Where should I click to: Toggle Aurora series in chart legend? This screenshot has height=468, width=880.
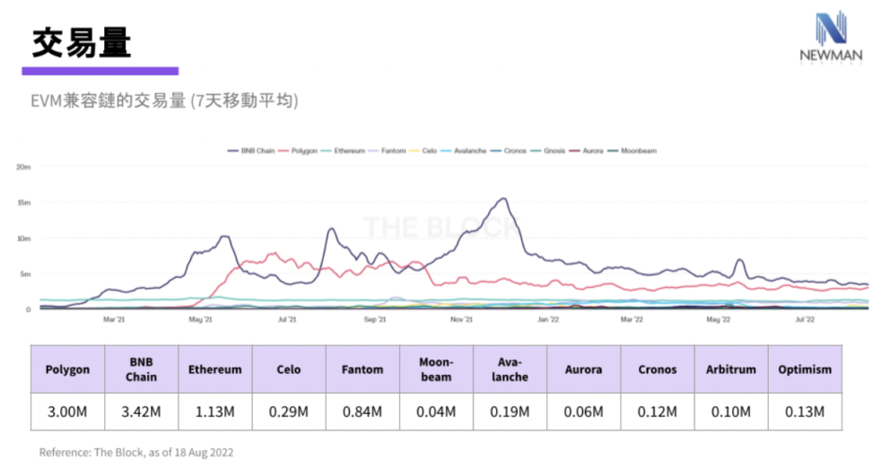[586, 151]
